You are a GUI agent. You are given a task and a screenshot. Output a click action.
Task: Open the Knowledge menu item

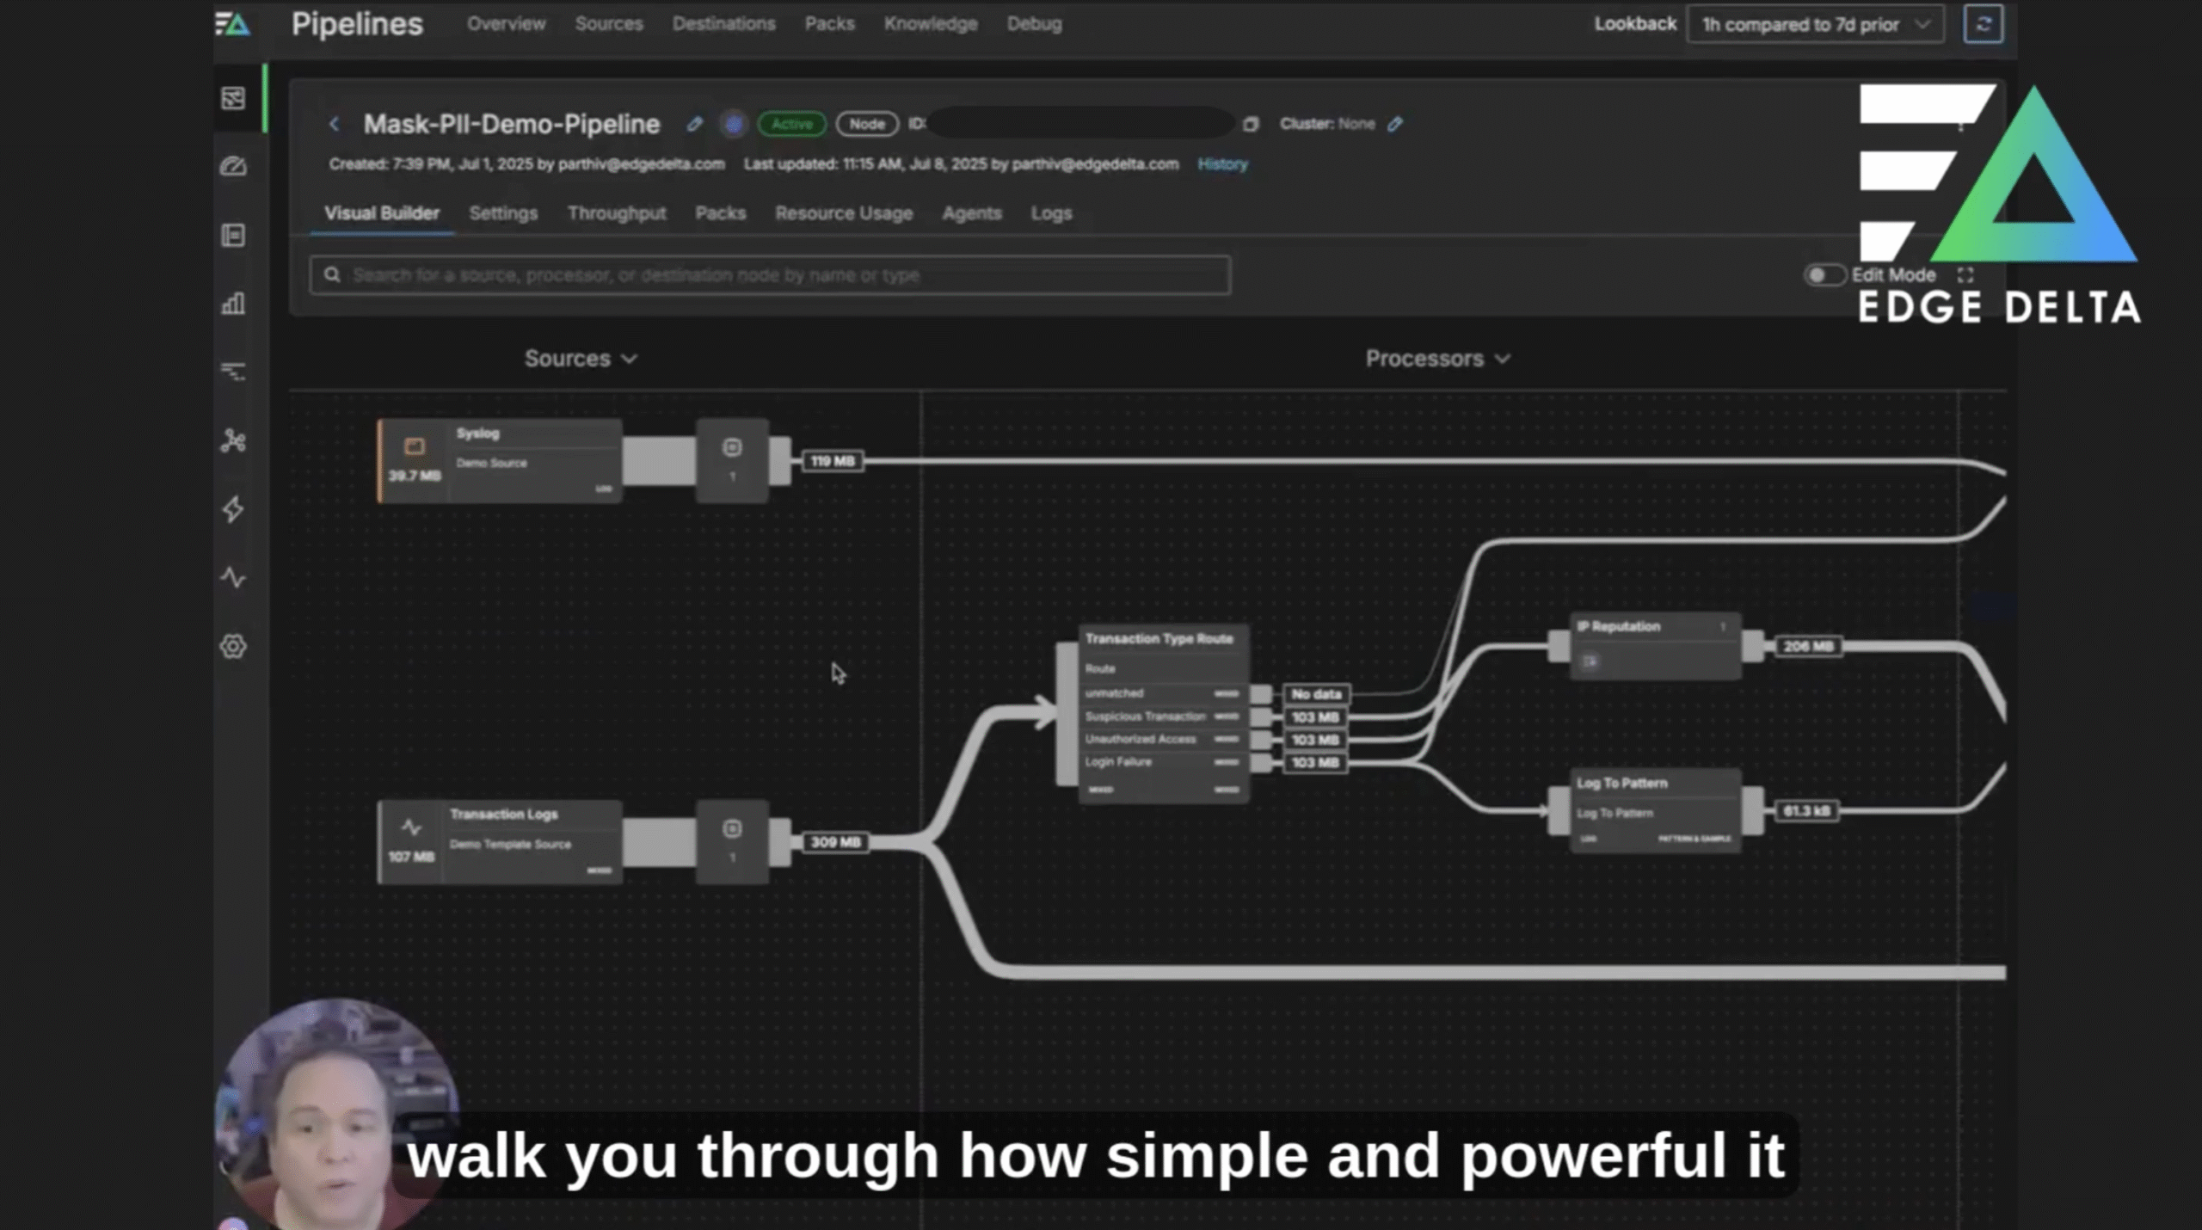pyautogui.click(x=931, y=23)
